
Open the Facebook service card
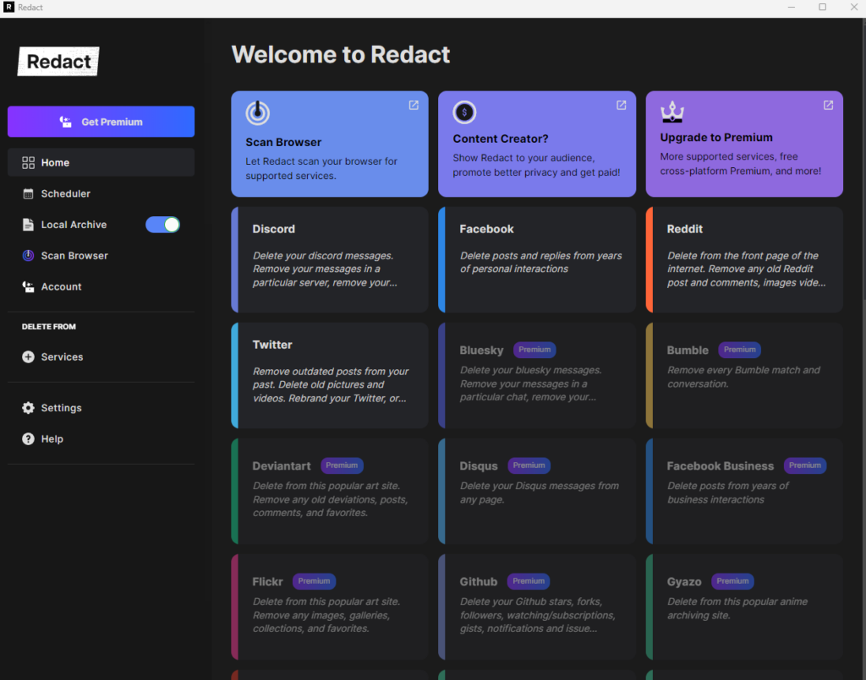click(x=537, y=260)
